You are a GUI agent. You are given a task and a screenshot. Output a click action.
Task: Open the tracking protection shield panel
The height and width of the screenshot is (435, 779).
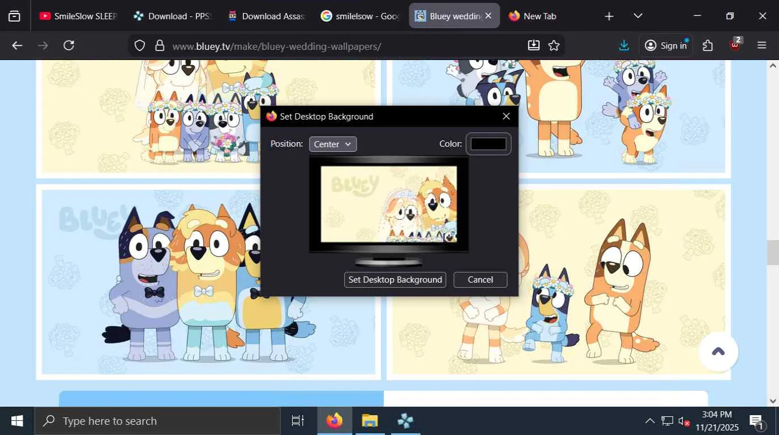(x=140, y=46)
